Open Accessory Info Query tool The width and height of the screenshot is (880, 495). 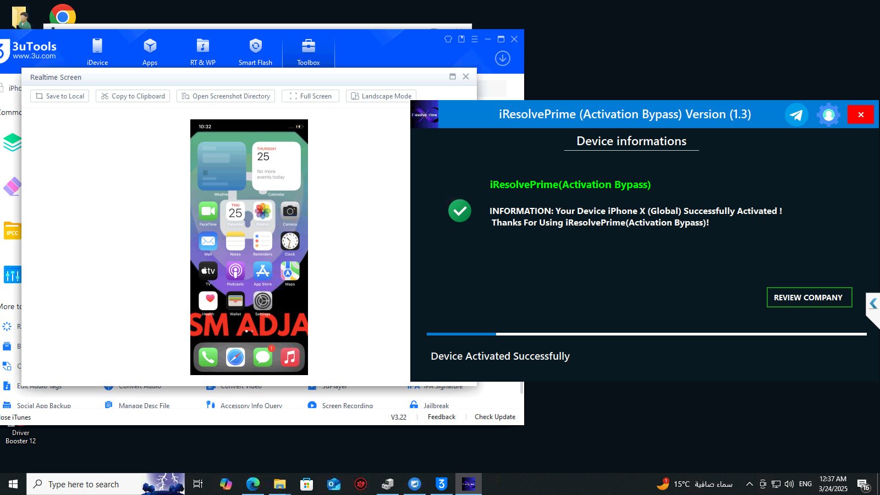click(244, 406)
